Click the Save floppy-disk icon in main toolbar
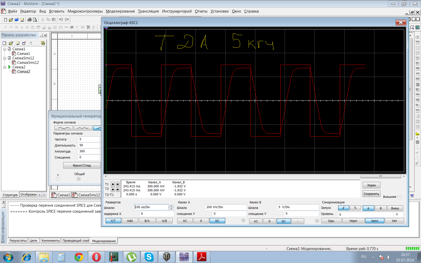The height and width of the screenshot is (263, 421). pyautogui.click(x=22, y=20)
